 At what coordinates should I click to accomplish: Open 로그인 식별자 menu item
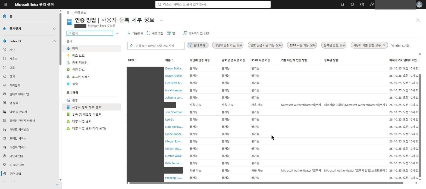(81, 77)
